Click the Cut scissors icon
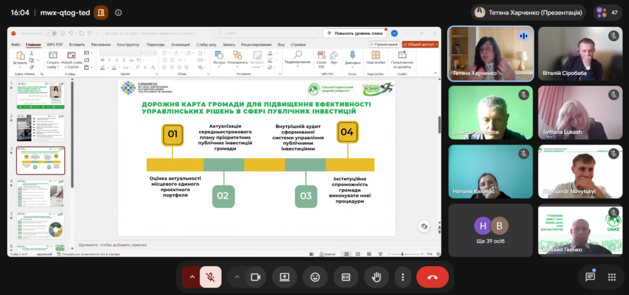 pos(31,53)
